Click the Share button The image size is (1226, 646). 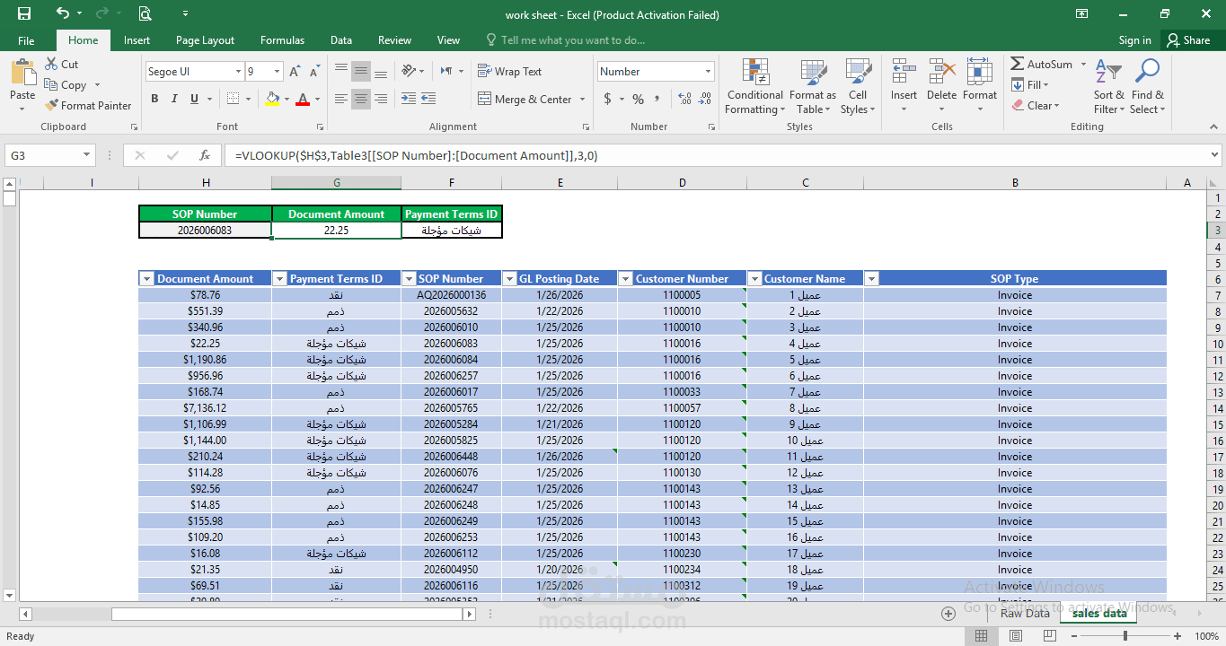(x=1187, y=40)
